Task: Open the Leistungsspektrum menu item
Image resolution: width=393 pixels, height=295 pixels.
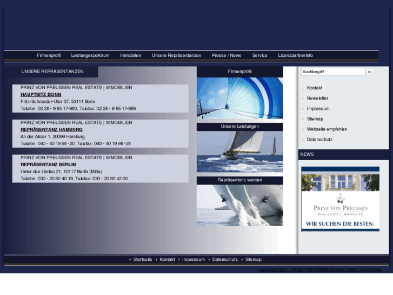Action: point(90,55)
